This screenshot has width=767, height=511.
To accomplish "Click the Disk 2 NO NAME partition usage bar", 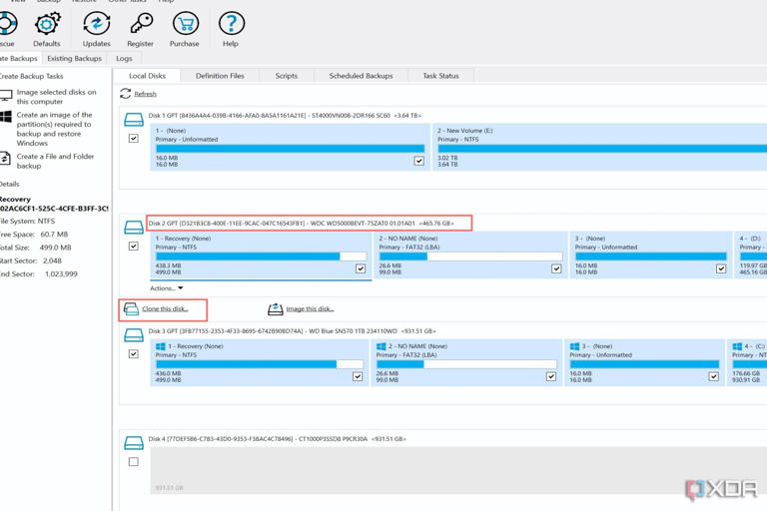I will point(470,256).
